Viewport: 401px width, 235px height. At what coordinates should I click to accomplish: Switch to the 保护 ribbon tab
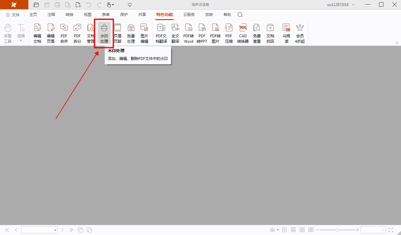tap(124, 15)
